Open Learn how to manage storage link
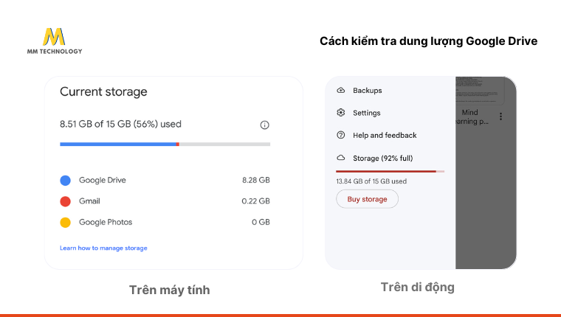 coord(103,248)
